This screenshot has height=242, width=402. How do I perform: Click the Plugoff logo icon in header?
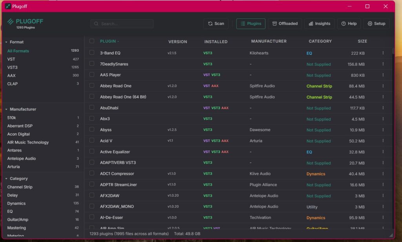click(x=10, y=22)
